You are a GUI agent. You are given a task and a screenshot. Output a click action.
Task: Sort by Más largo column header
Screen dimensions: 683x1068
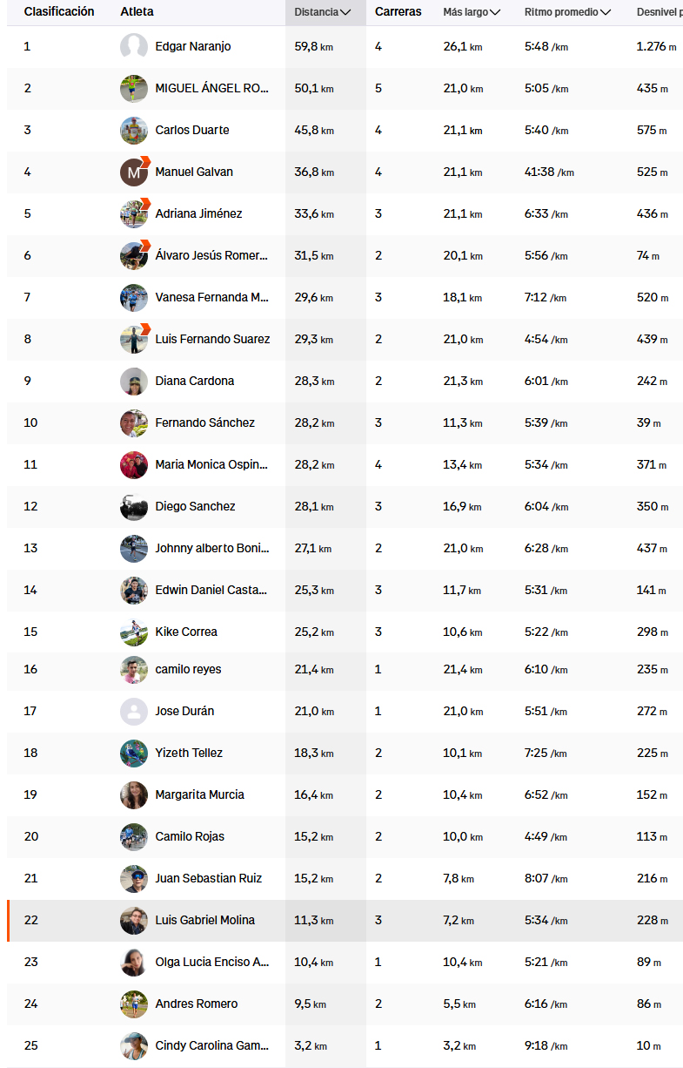472,12
